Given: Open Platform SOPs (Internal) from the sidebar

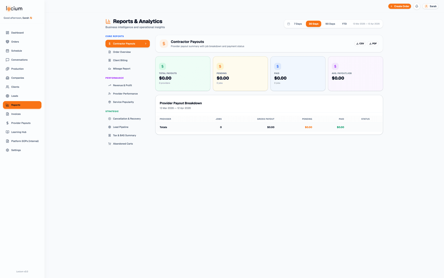Looking at the screenshot, I should [22, 141].
